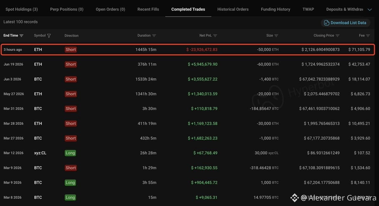
Task: Select the Jun 19 2026 date cell
Action: [x=13, y=64]
